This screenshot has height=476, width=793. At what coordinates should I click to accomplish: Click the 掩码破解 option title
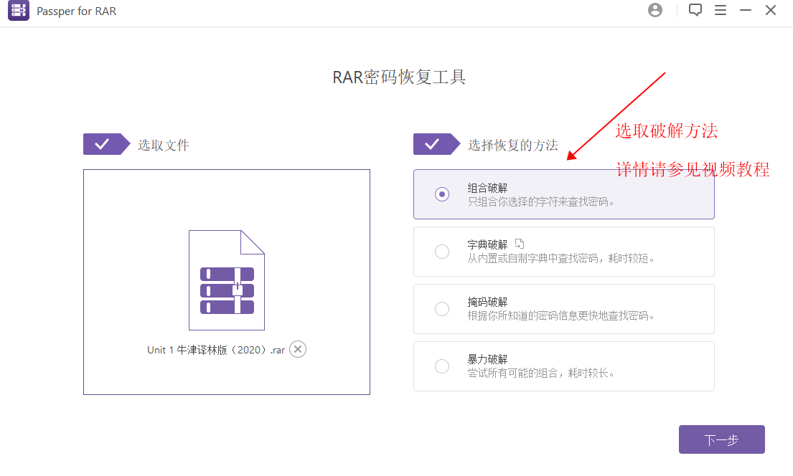coord(487,302)
